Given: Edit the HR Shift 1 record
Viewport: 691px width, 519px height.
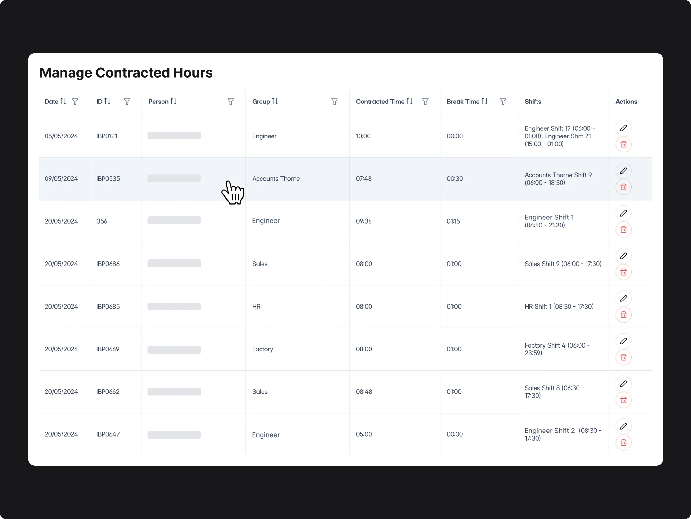Looking at the screenshot, I should click(x=624, y=298).
